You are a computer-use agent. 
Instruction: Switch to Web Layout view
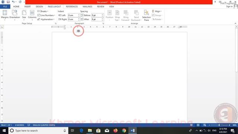click(205, 125)
